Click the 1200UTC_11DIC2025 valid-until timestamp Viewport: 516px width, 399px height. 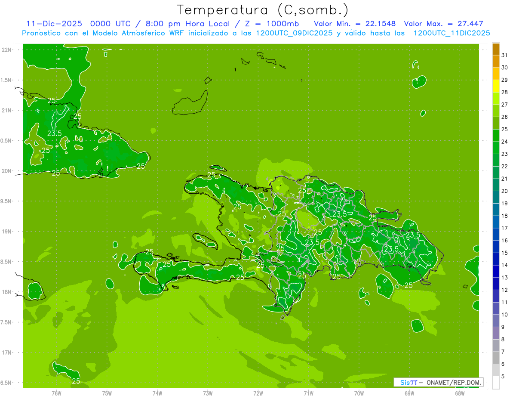(x=451, y=33)
